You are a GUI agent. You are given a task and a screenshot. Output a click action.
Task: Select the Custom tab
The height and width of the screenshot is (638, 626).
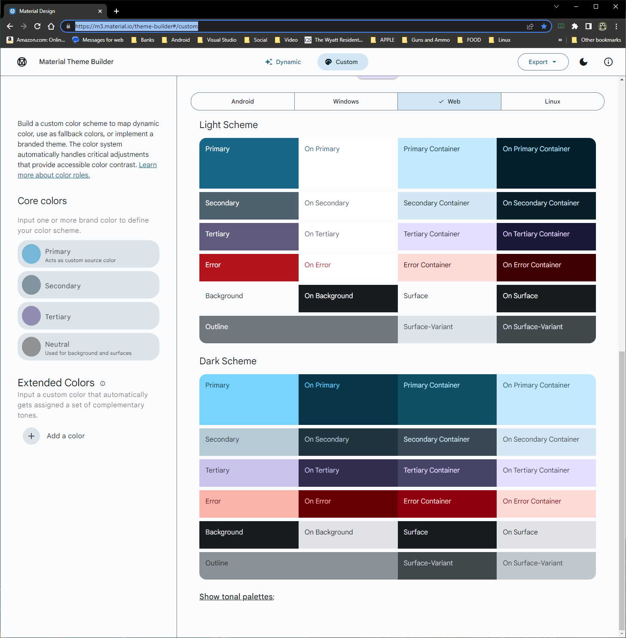pyautogui.click(x=342, y=62)
